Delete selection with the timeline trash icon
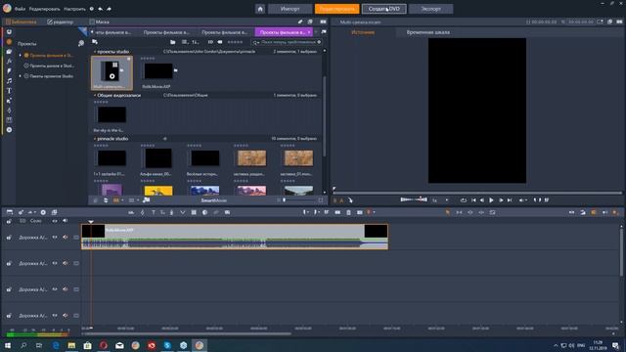The image size is (626, 352). pyautogui.click(x=348, y=212)
